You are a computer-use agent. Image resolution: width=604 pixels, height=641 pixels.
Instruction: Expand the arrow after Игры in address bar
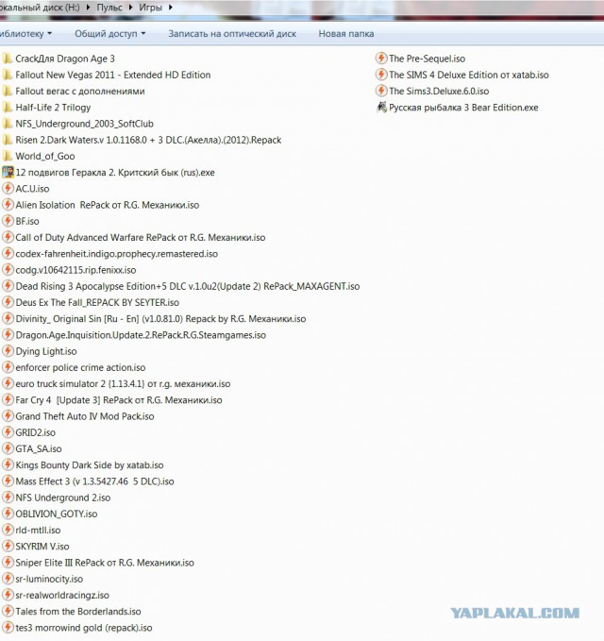point(171,7)
